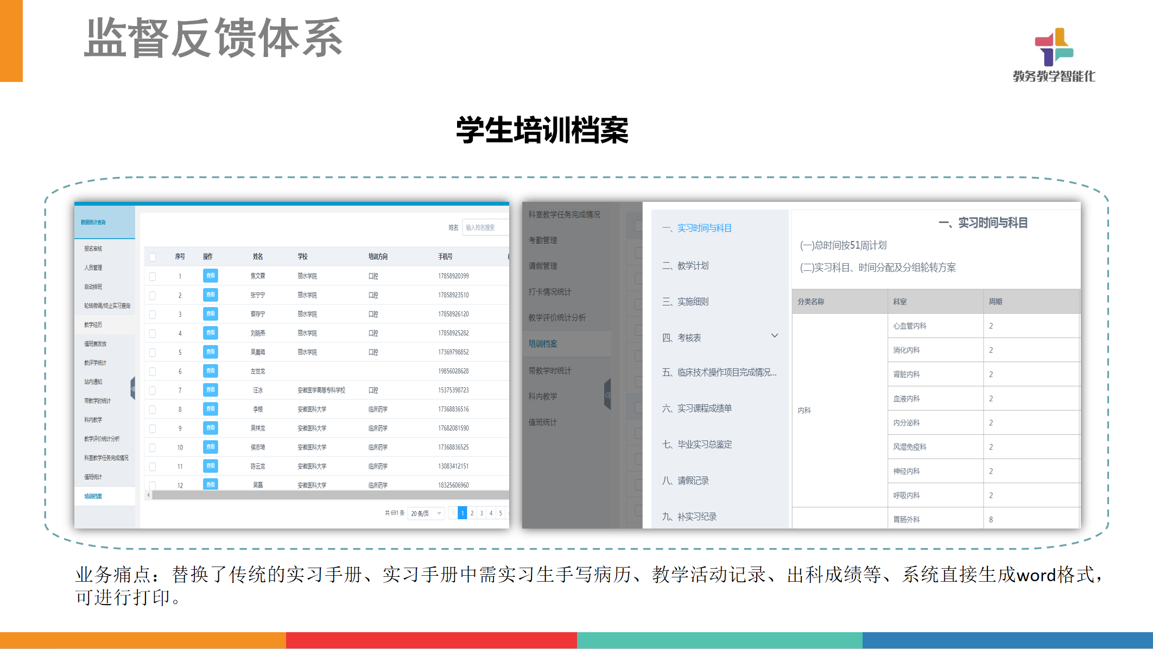This screenshot has height=649, width=1153.
Task: Click horizontal scrollbar left arrow
Action: (x=148, y=495)
